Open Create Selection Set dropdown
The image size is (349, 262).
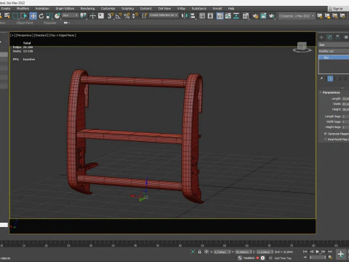tap(164, 15)
